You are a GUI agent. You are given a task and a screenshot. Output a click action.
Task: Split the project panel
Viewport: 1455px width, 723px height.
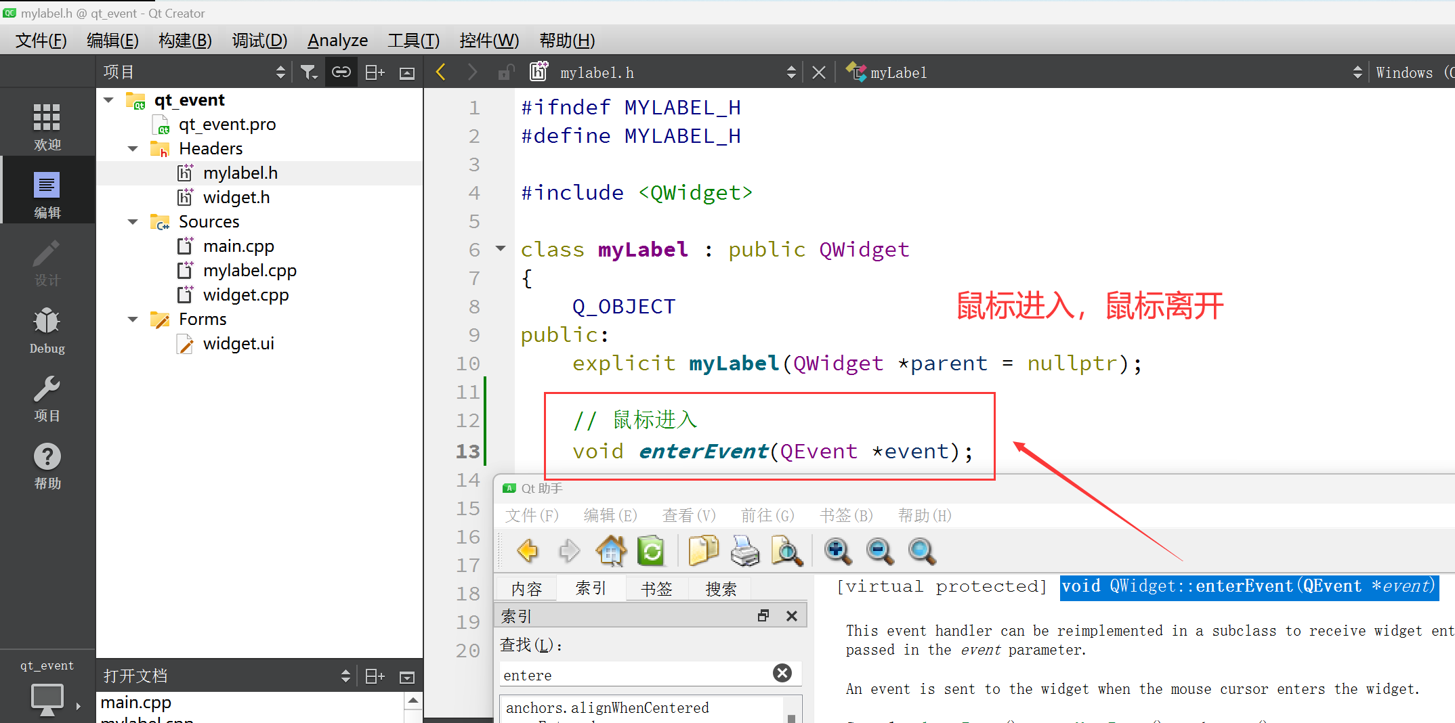[375, 72]
